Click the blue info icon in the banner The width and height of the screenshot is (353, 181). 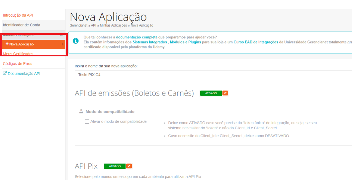click(x=76, y=41)
